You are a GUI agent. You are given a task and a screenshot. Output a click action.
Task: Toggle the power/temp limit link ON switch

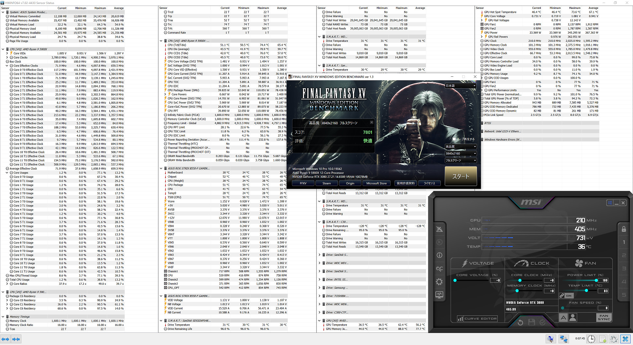(x=566, y=296)
